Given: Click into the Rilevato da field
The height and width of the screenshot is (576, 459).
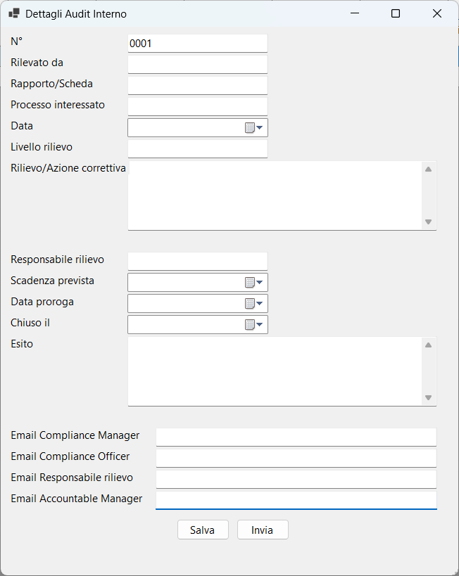Looking at the screenshot, I should [197, 64].
